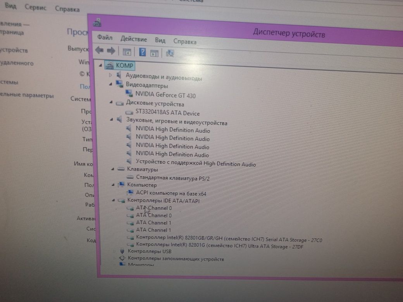Open the Сервис menu in background window

coord(36,8)
